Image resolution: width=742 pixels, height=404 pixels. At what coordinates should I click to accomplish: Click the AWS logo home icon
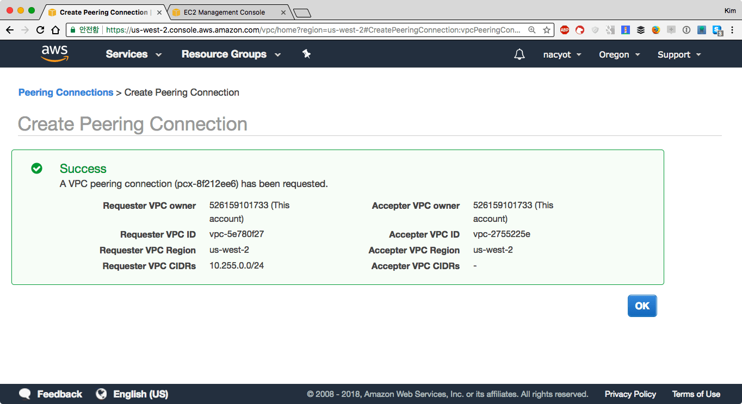point(54,54)
